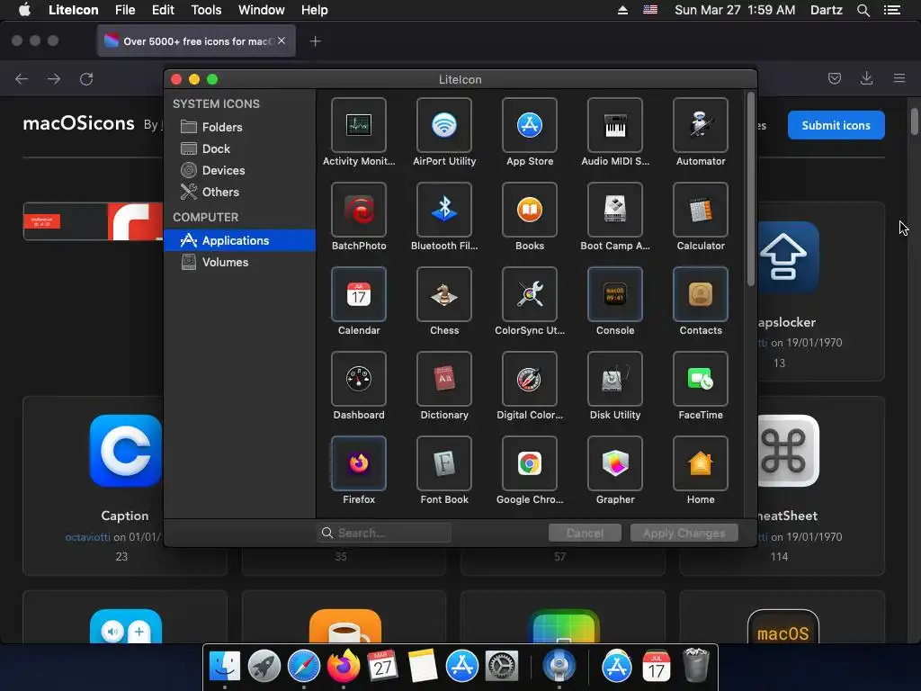Viewport: 921px width, 691px height.
Task: Choose the Automator icon
Action: pos(700,125)
